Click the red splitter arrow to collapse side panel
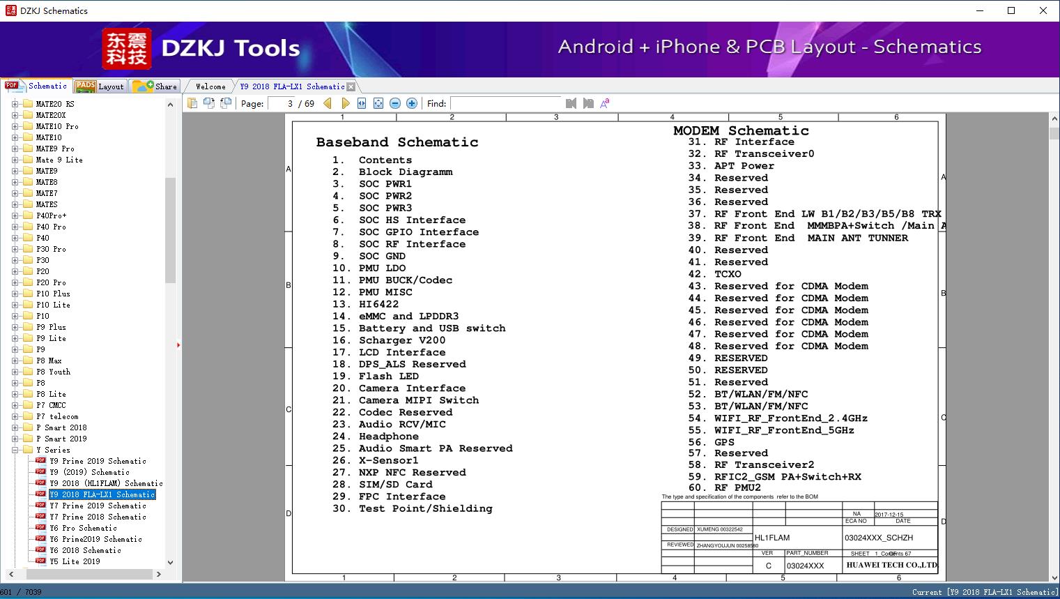Viewport: 1060px width, 599px height. pyautogui.click(x=178, y=344)
